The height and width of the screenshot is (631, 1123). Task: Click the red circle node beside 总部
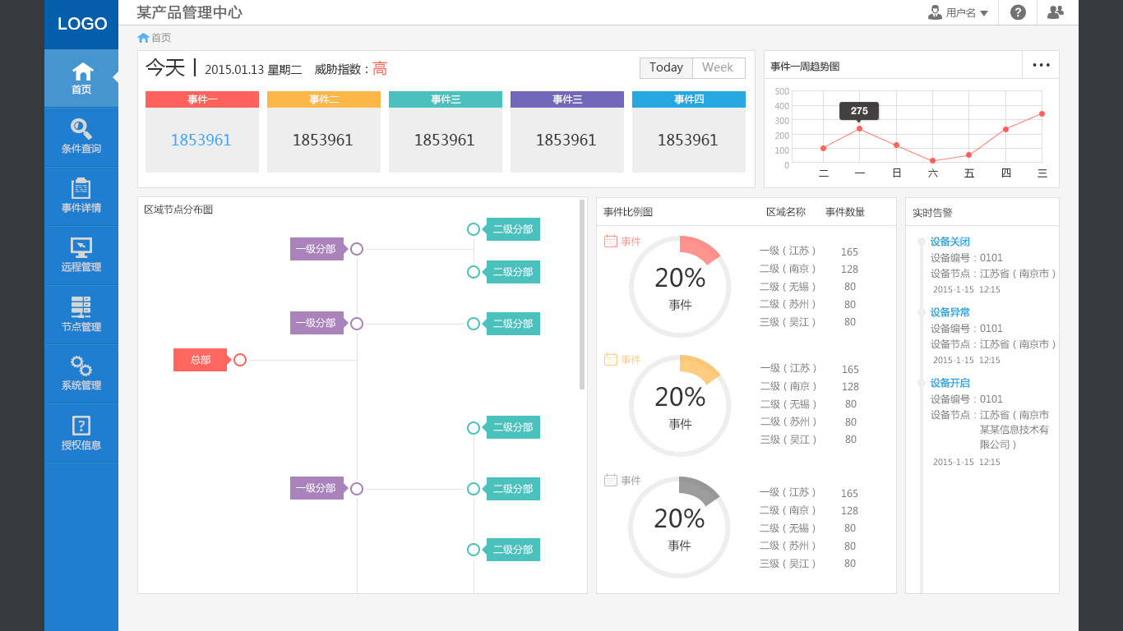point(240,360)
